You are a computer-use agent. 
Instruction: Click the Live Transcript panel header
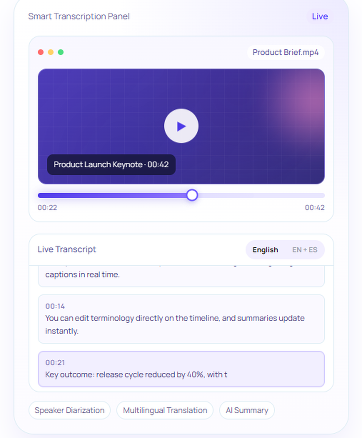pyautogui.click(x=67, y=249)
